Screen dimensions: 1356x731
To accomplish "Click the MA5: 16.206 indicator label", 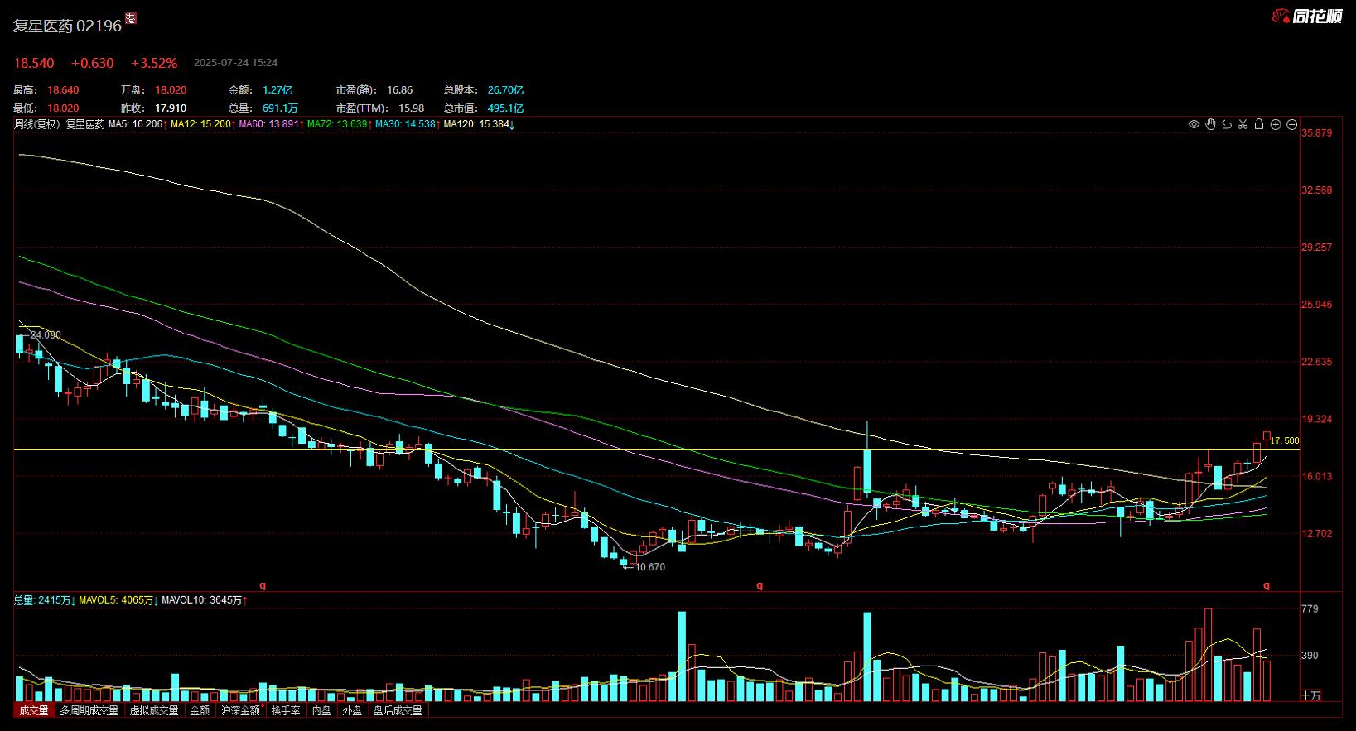I will pyautogui.click(x=138, y=124).
